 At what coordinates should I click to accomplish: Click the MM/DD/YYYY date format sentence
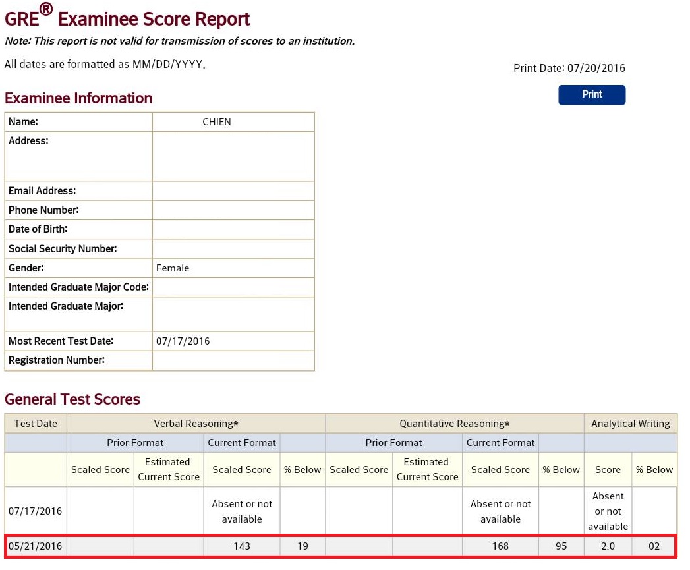point(105,65)
